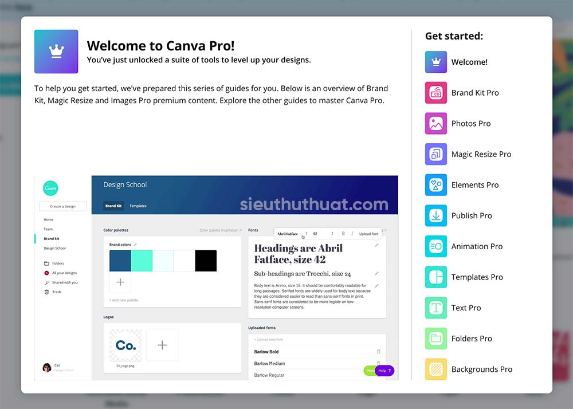The width and height of the screenshot is (573, 409).
Task: Open the Photos Pro icon
Action: pyautogui.click(x=435, y=123)
